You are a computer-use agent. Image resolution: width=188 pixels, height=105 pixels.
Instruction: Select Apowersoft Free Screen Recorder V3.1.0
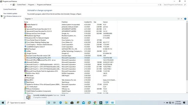click(70, 29)
